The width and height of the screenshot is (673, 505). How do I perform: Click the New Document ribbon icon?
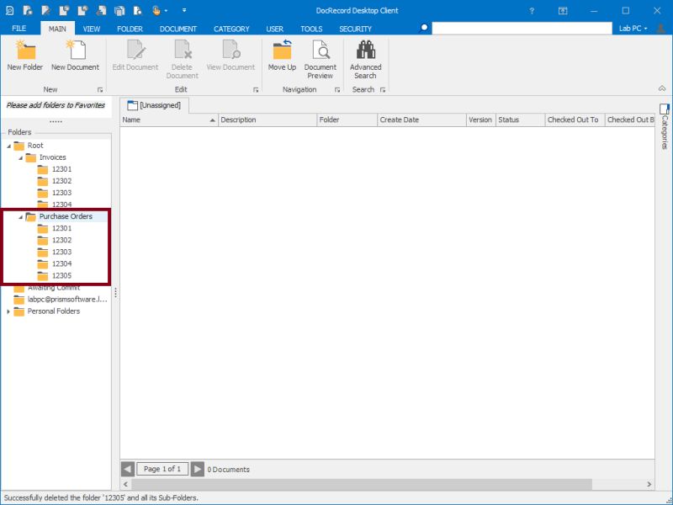point(76,50)
